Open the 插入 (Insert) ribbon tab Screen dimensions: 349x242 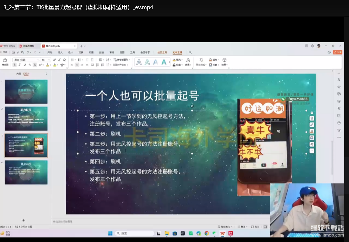60,52
